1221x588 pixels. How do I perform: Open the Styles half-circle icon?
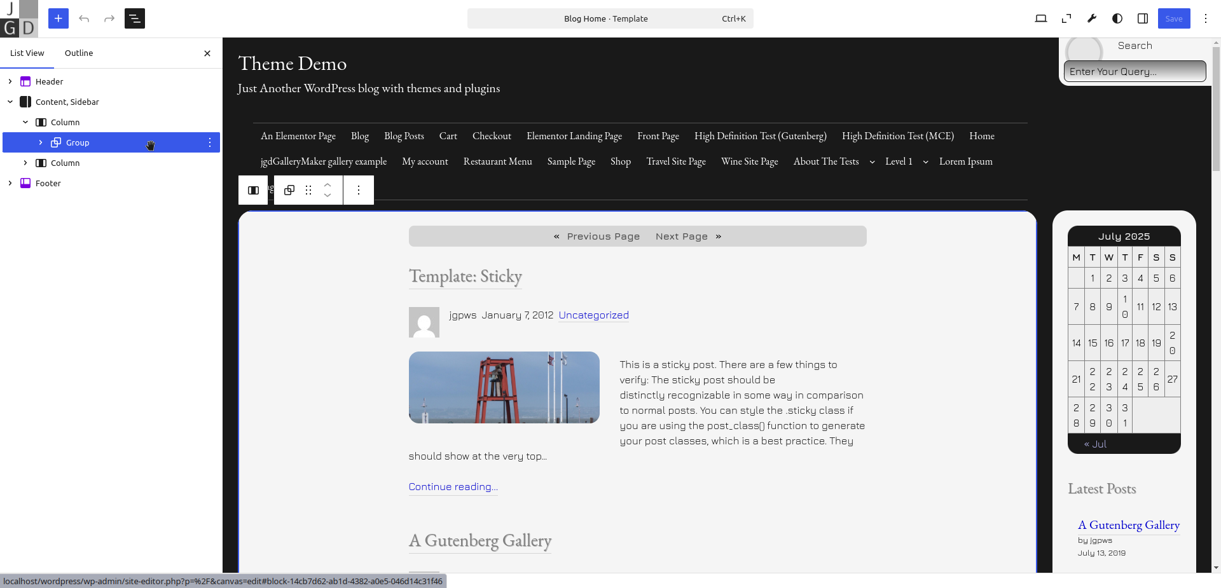(x=1117, y=18)
